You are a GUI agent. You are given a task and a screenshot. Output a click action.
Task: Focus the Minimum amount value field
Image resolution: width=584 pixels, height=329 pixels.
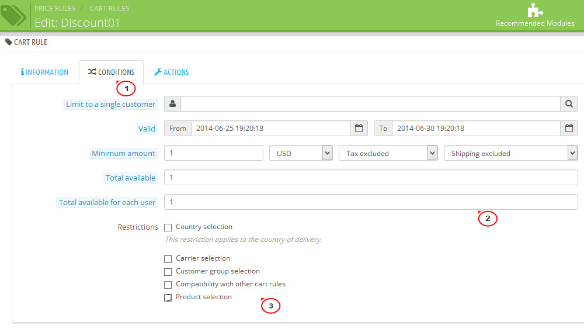point(214,153)
